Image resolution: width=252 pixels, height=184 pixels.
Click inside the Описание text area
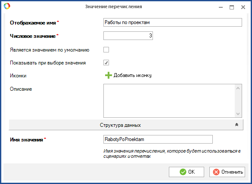(169, 101)
